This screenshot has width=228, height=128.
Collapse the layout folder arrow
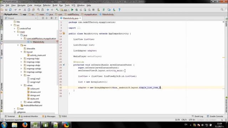tap(21, 52)
